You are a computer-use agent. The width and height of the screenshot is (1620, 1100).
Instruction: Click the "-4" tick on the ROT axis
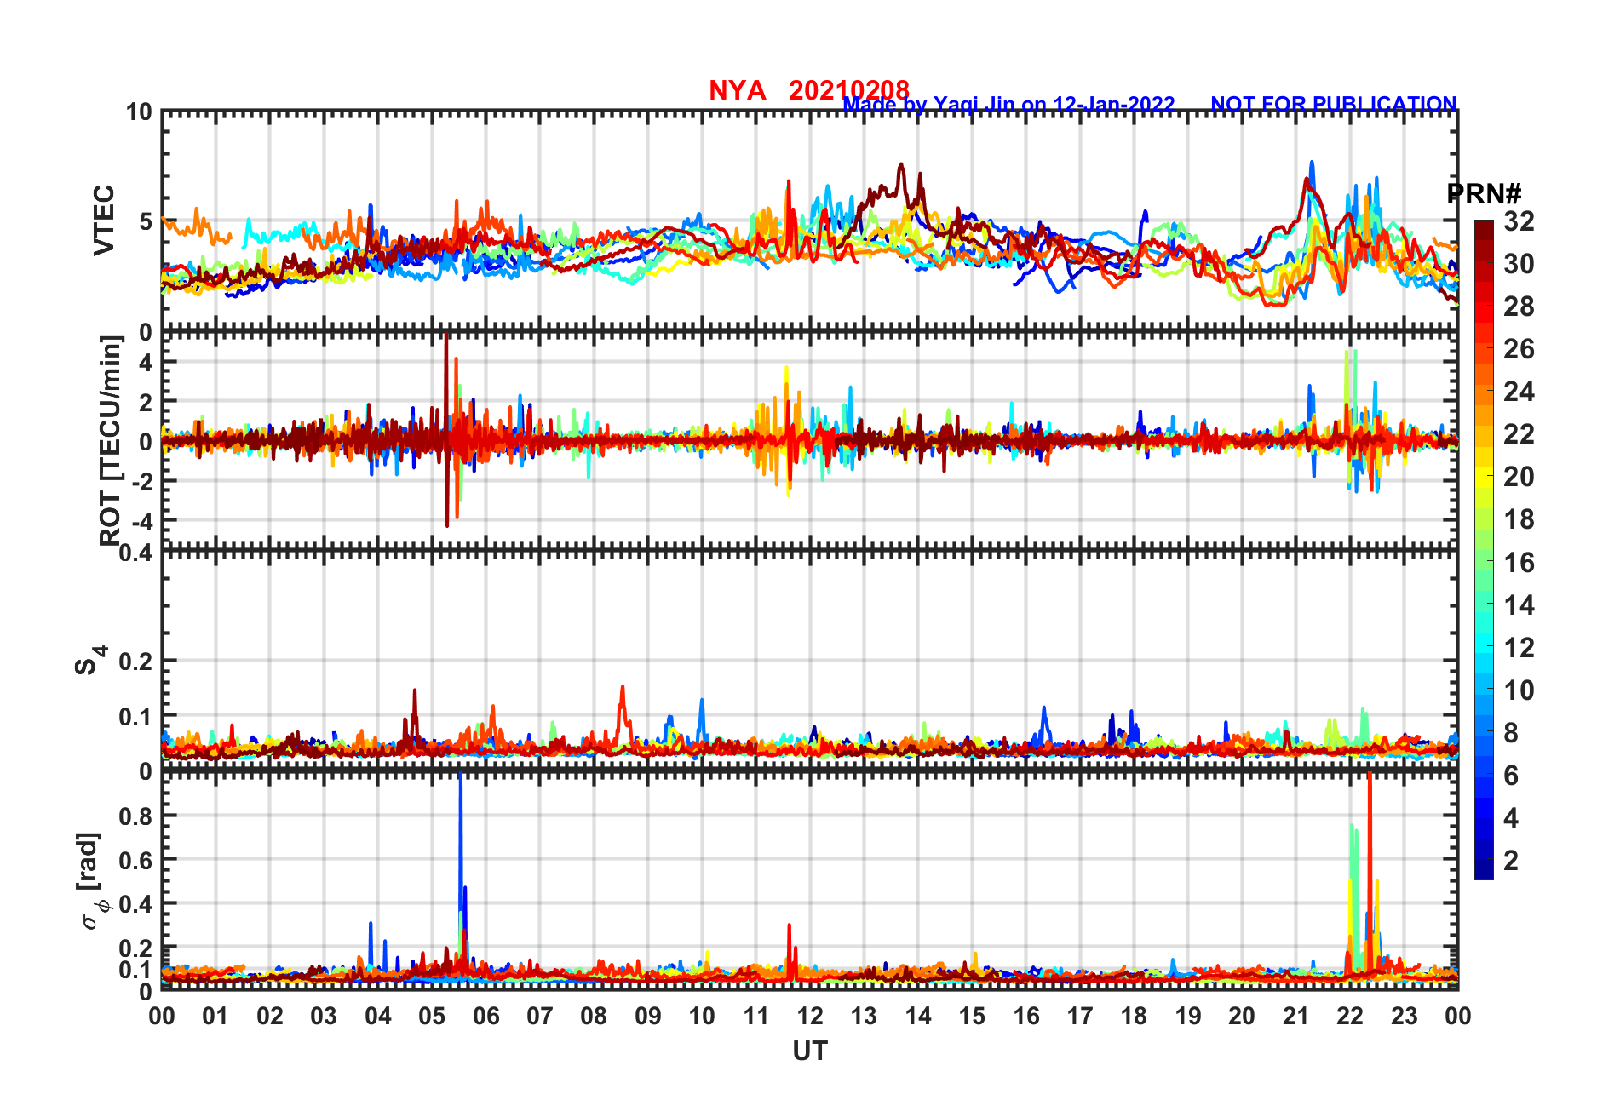[x=141, y=521]
